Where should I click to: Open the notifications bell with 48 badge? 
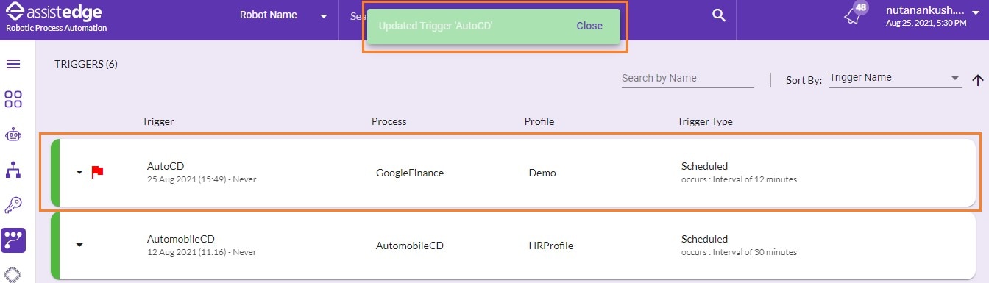[x=855, y=16]
